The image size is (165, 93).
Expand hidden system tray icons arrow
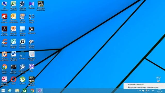[137, 91]
